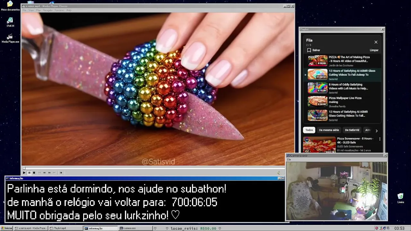
Task: Open the chat.txt desktop file
Action: (x=10, y=22)
